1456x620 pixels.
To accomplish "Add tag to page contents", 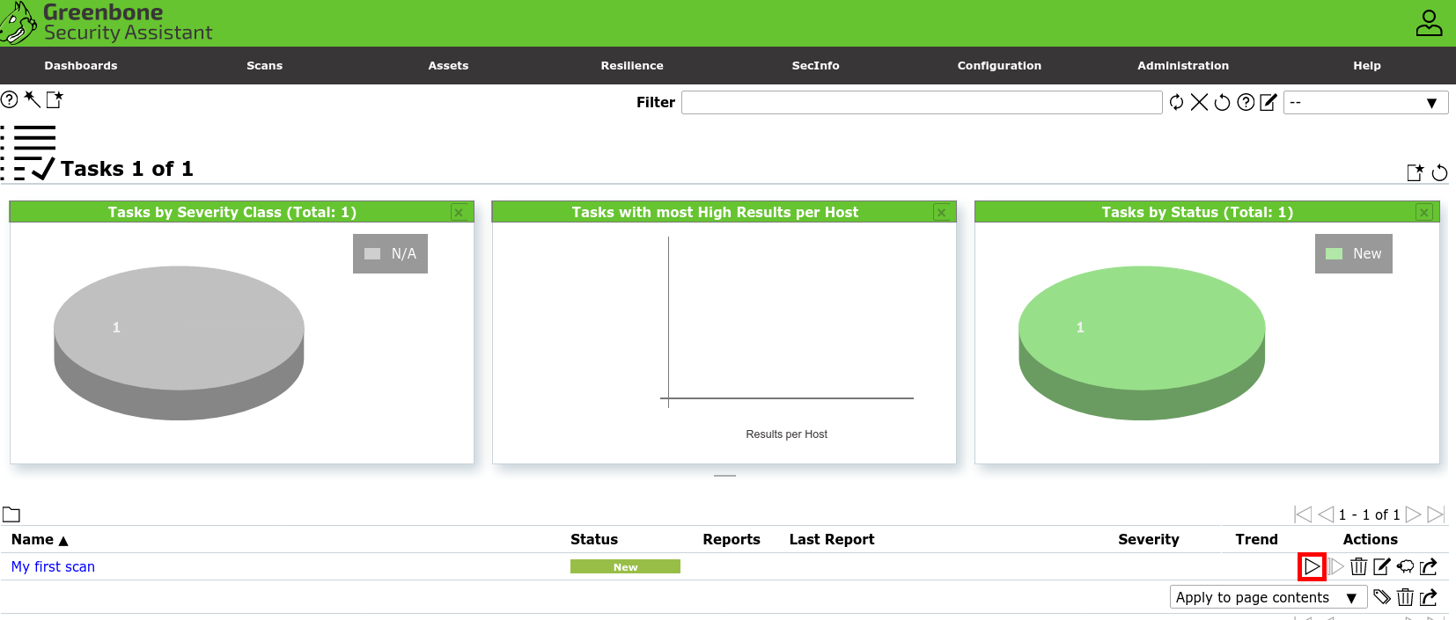I will coord(1382,597).
